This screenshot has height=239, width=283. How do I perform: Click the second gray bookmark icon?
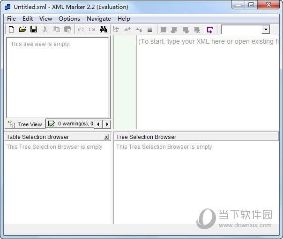click(x=174, y=30)
